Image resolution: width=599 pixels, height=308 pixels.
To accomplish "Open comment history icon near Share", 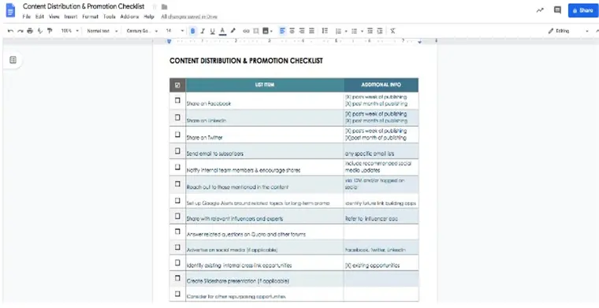I will point(557,10).
